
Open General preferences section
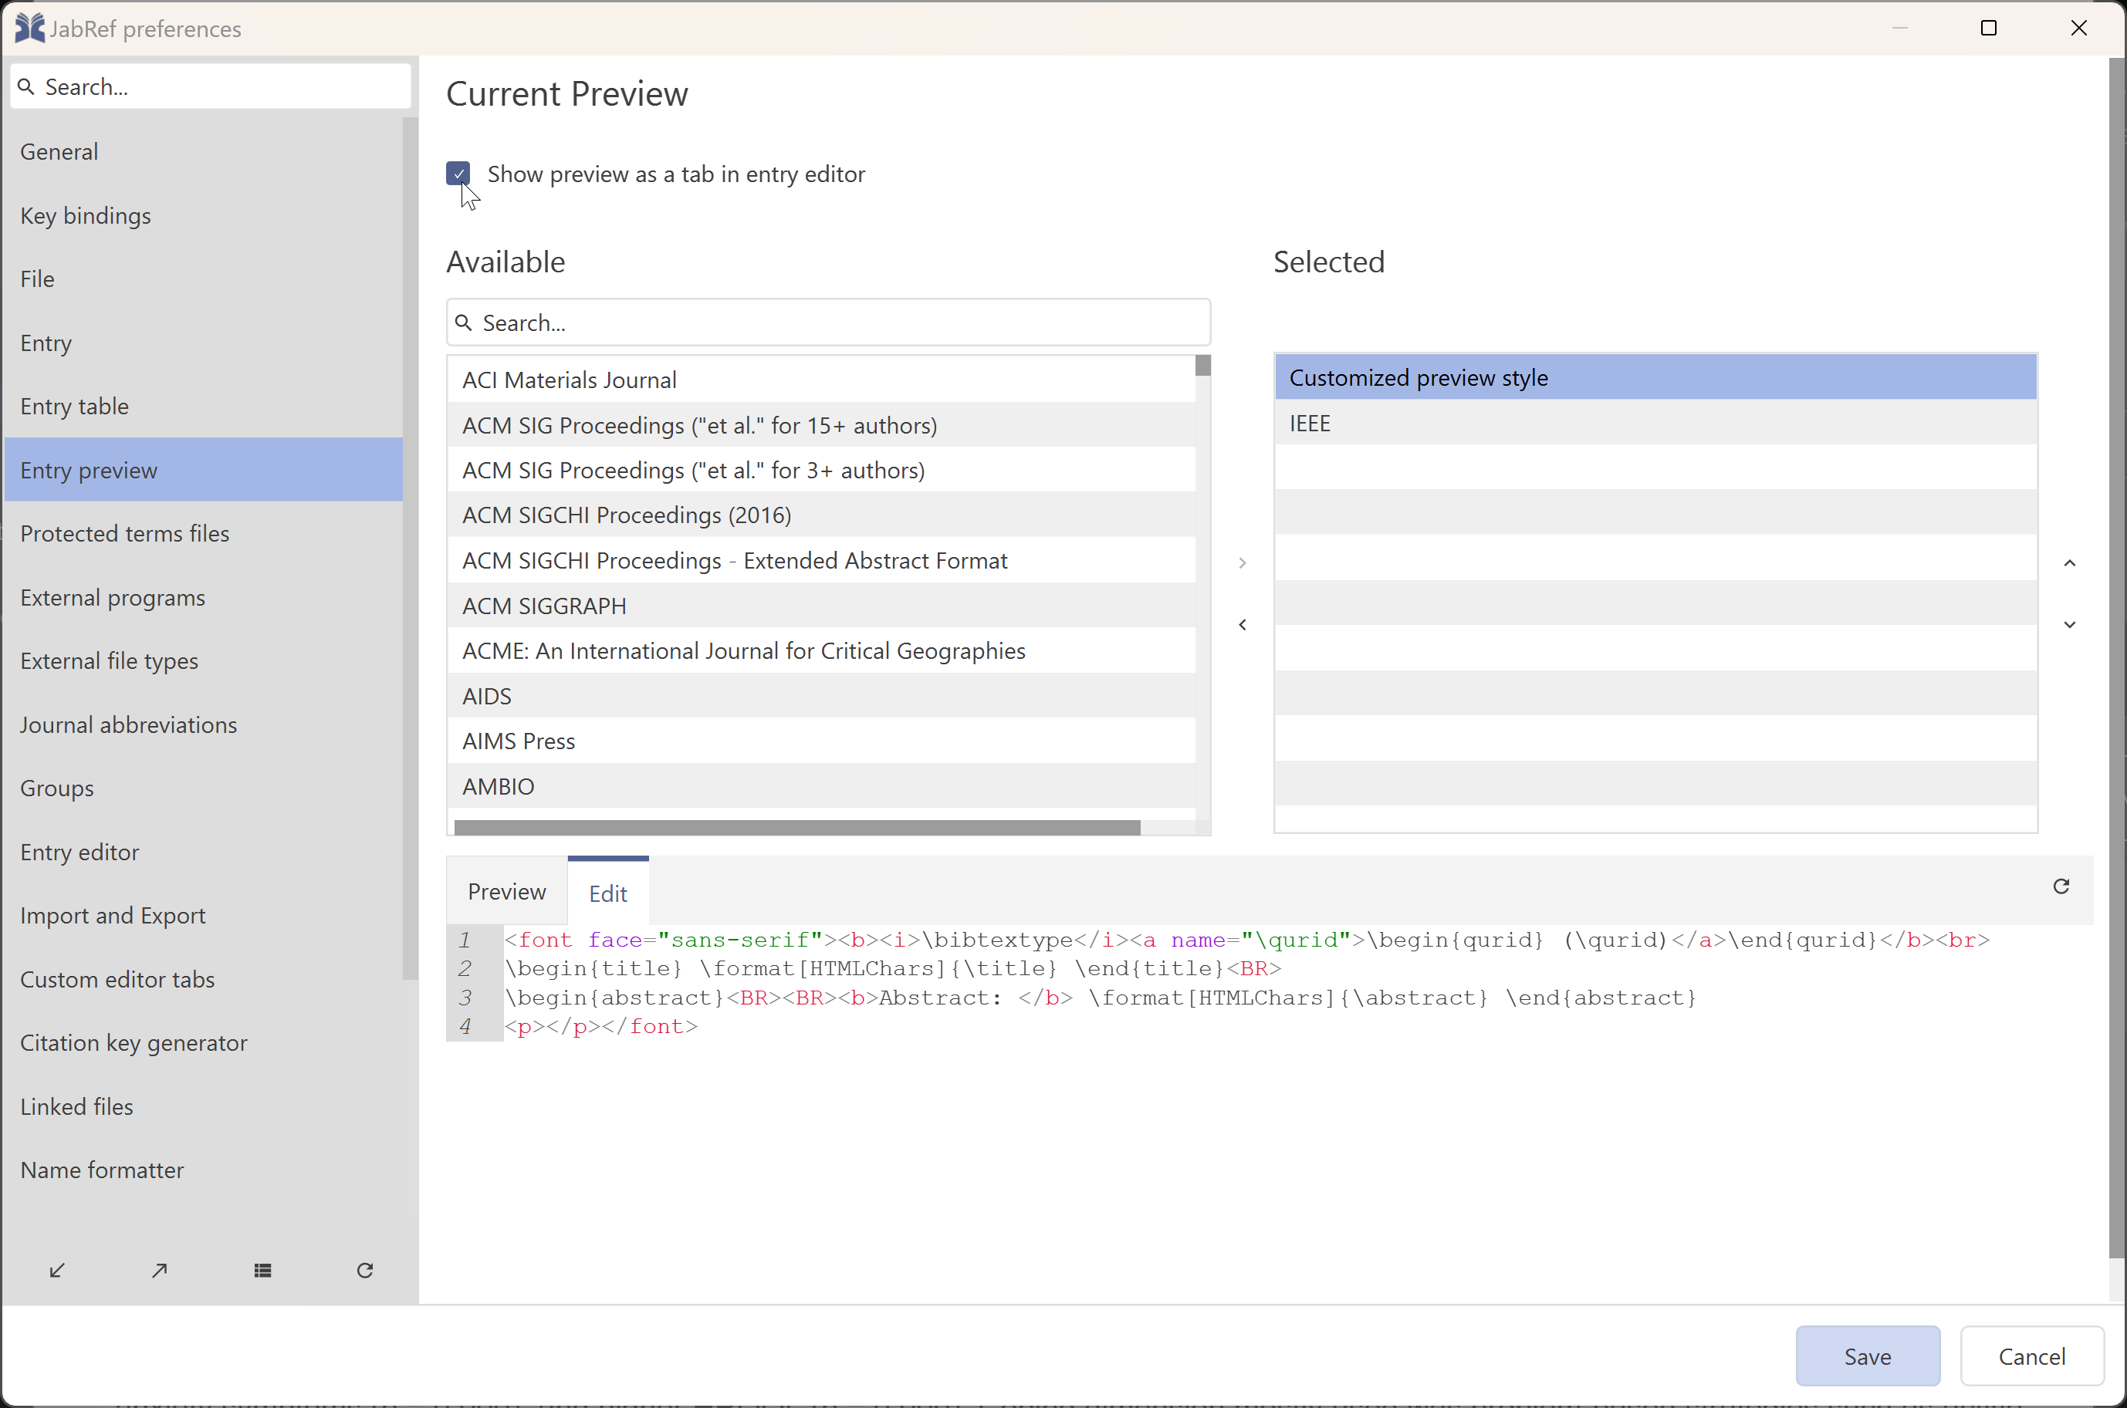[204, 152]
